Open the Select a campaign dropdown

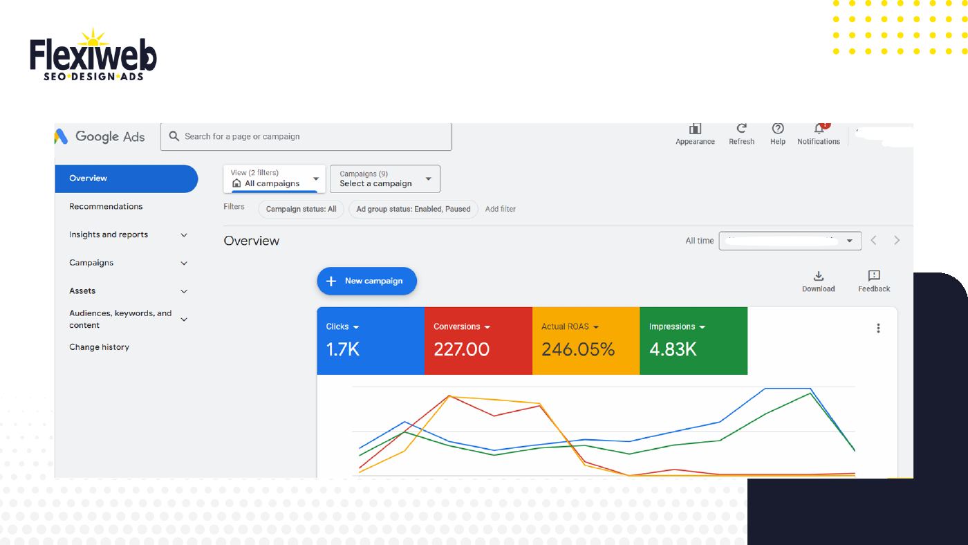pos(385,178)
